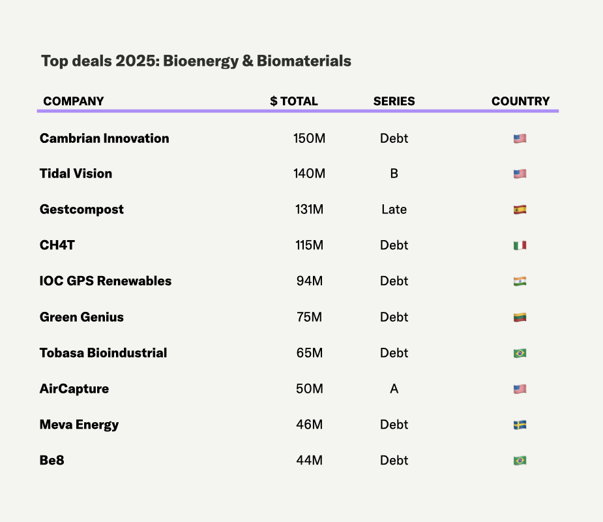Image resolution: width=603 pixels, height=522 pixels.
Task: Click the Brazil flag in Be8 row
Action: pyautogui.click(x=520, y=461)
